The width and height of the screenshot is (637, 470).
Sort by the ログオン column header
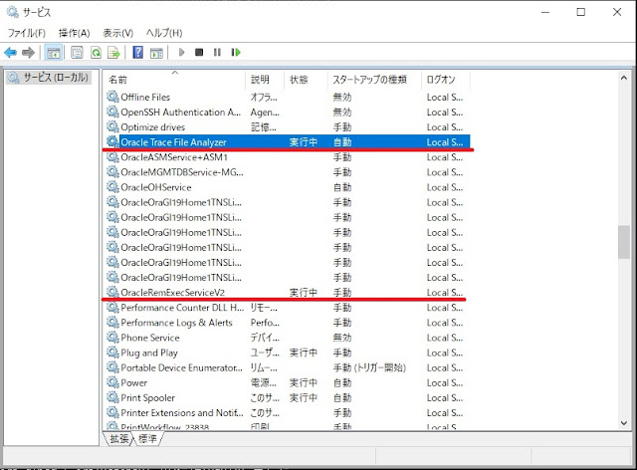click(x=445, y=80)
